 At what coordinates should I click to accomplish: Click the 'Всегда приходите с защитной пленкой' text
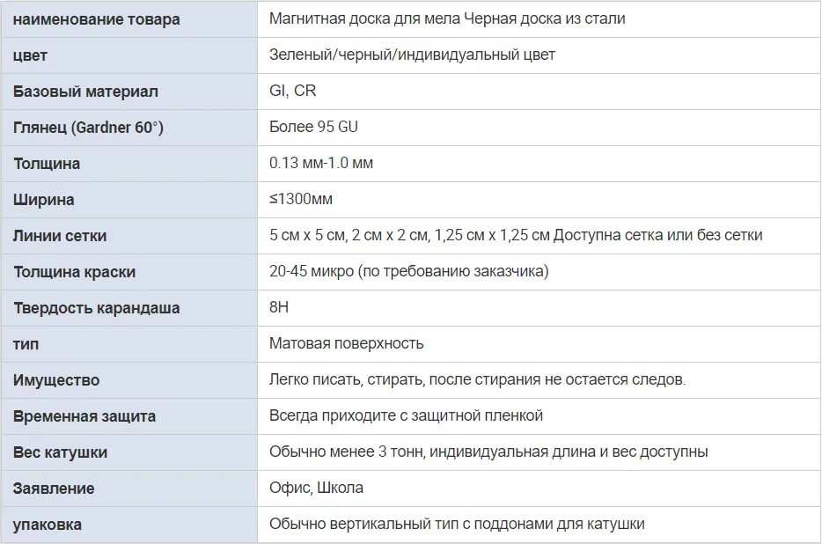click(406, 415)
